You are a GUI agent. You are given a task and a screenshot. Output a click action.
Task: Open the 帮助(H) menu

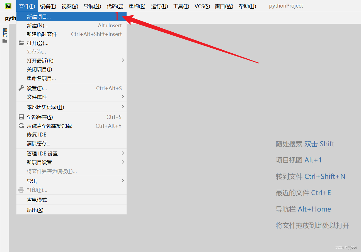click(247, 6)
